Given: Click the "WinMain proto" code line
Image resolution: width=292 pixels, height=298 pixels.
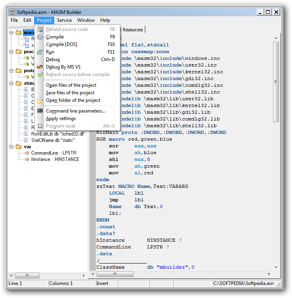Looking at the screenshot, I should point(161,132).
